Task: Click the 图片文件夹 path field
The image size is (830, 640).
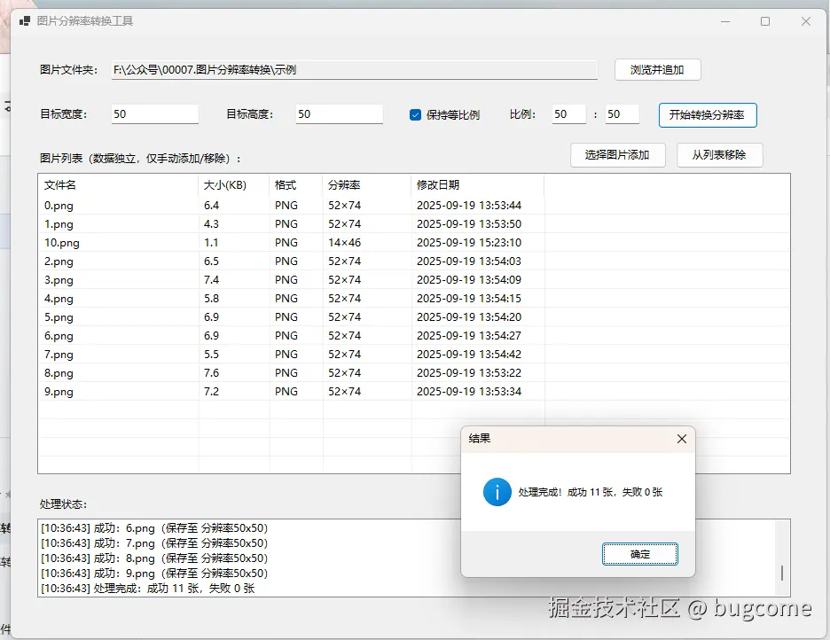Action: click(x=355, y=70)
